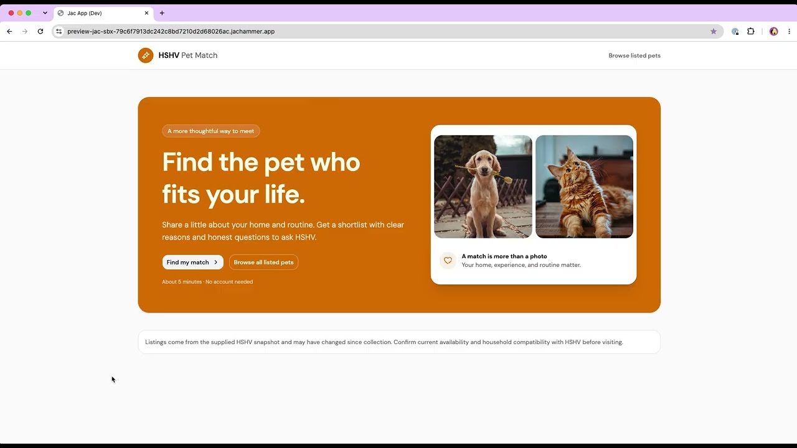Open the Chrome profile avatar
The image size is (797, 448).
coord(774,31)
